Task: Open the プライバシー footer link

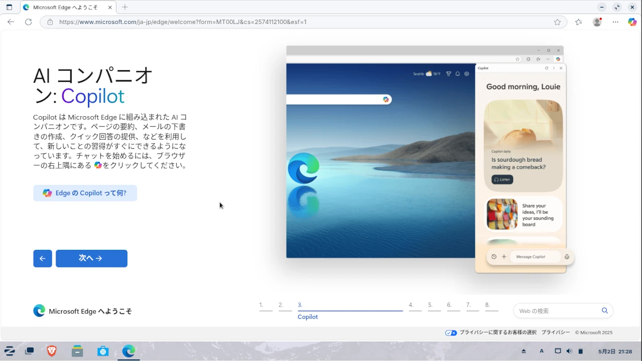Action: pos(555,332)
